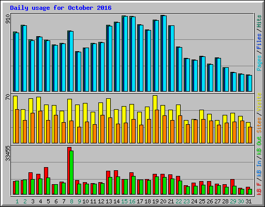Click the orange sites bar for day 1
Viewport: 265px width, 207px height.
click(x=17, y=126)
